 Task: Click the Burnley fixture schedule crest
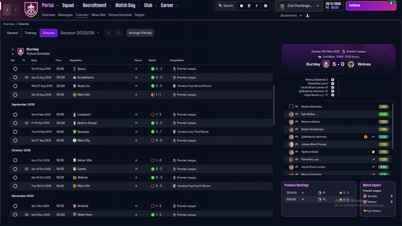[x=20, y=51]
